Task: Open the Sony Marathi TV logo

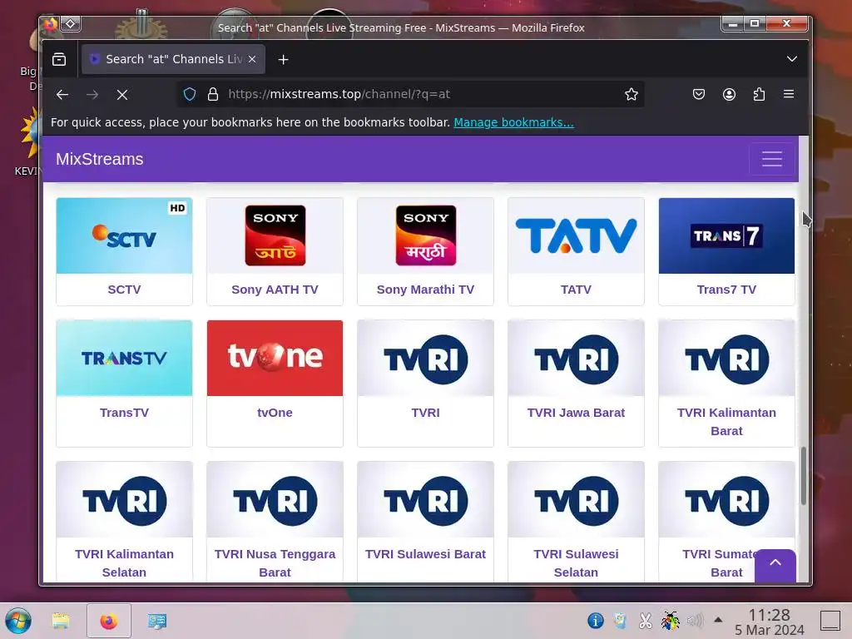Action: [425, 235]
